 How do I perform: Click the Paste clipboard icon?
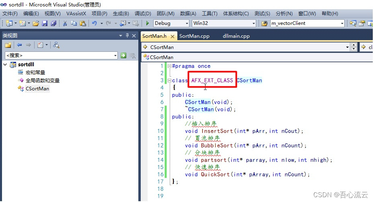(83, 23)
